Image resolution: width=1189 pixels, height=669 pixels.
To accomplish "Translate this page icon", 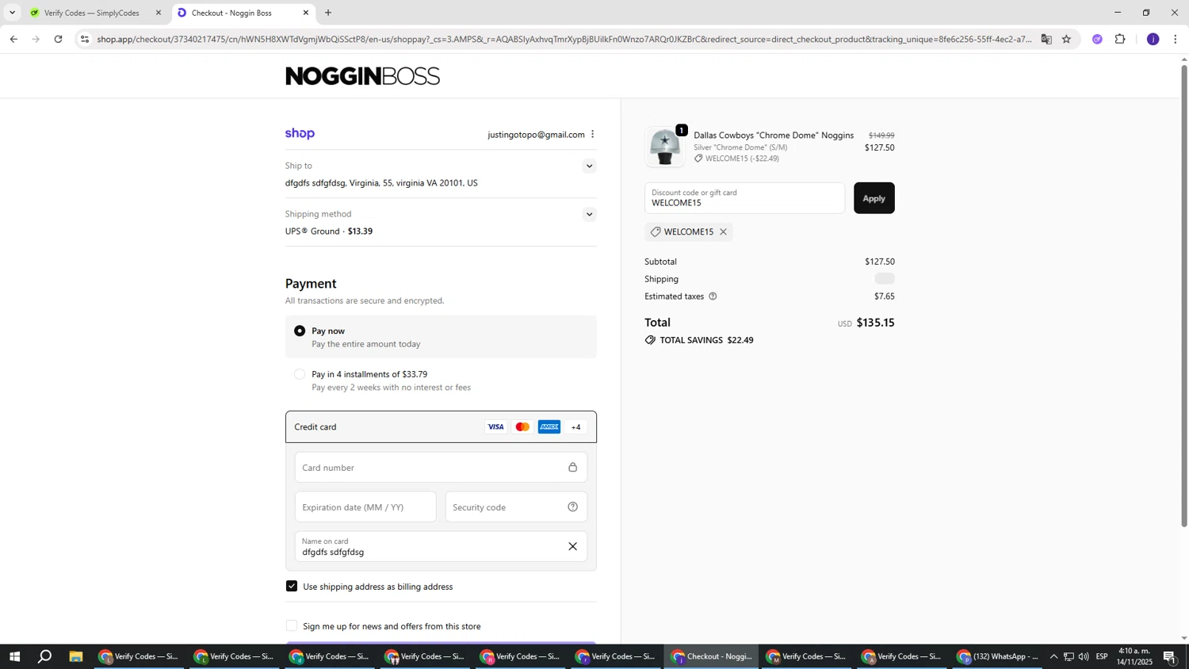I will pyautogui.click(x=1046, y=39).
